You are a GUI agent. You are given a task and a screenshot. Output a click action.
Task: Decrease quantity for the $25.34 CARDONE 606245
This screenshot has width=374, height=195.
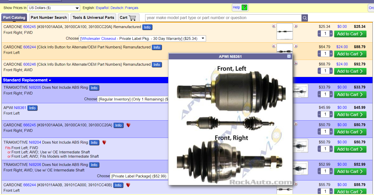point(319,34)
